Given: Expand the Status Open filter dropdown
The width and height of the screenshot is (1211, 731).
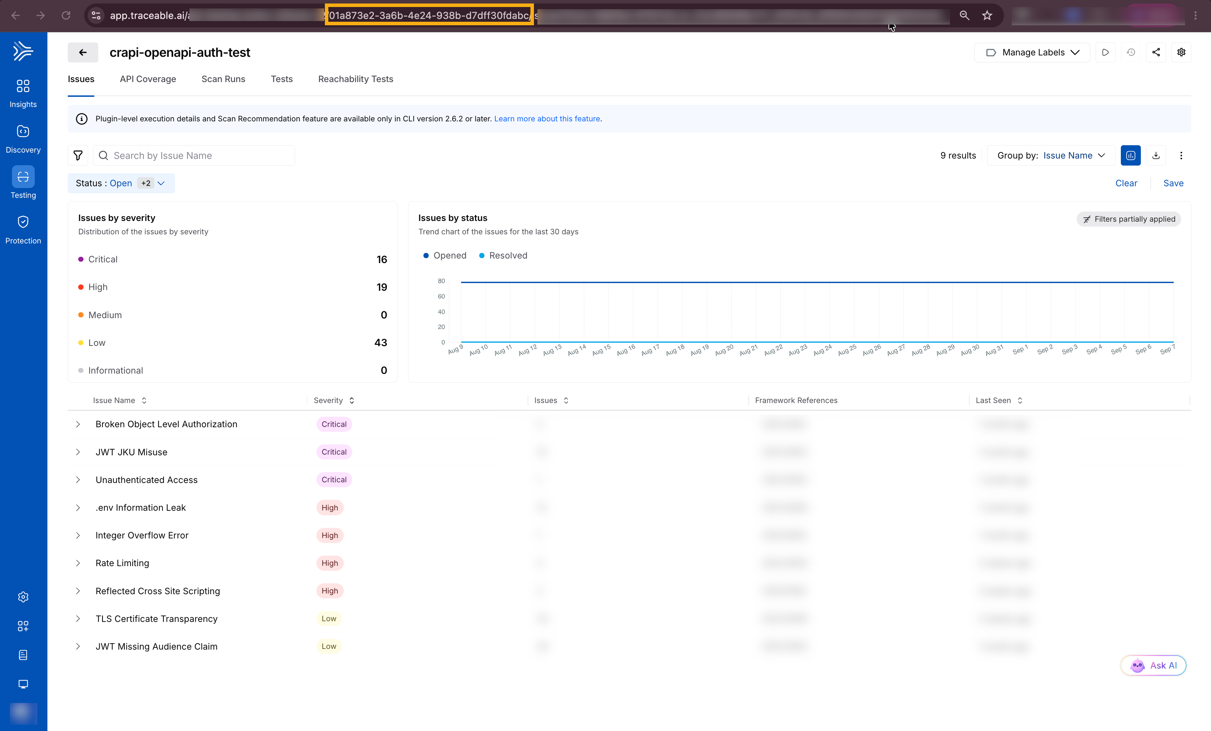Looking at the screenshot, I should [121, 183].
